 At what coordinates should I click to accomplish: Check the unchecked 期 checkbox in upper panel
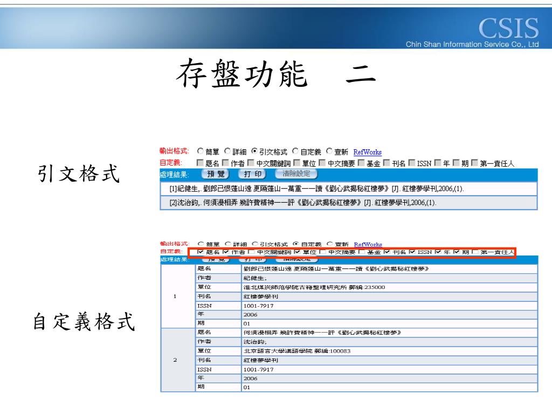coord(456,163)
